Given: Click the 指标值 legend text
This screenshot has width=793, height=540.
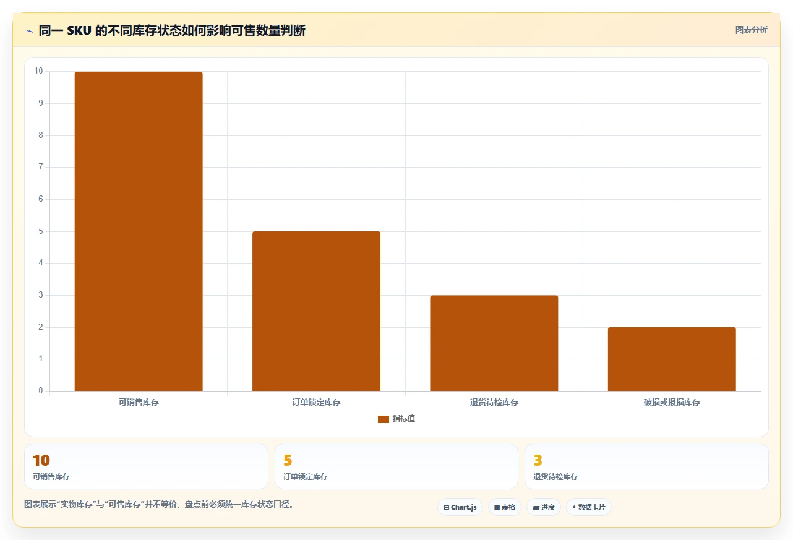Looking at the screenshot, I should click(x=404, y=419).
